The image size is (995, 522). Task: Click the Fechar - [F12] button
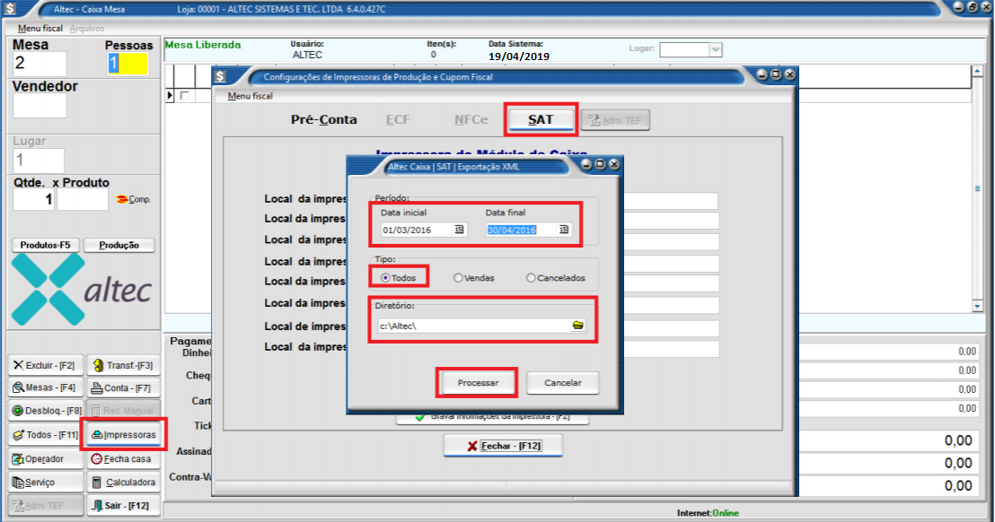(x=503, y=446)
